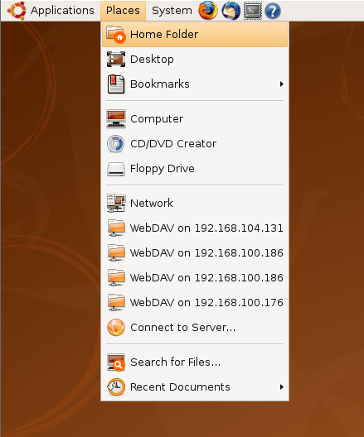The image size is (364, 437).
Task: Choose Search for Files...
Action: 195,362
